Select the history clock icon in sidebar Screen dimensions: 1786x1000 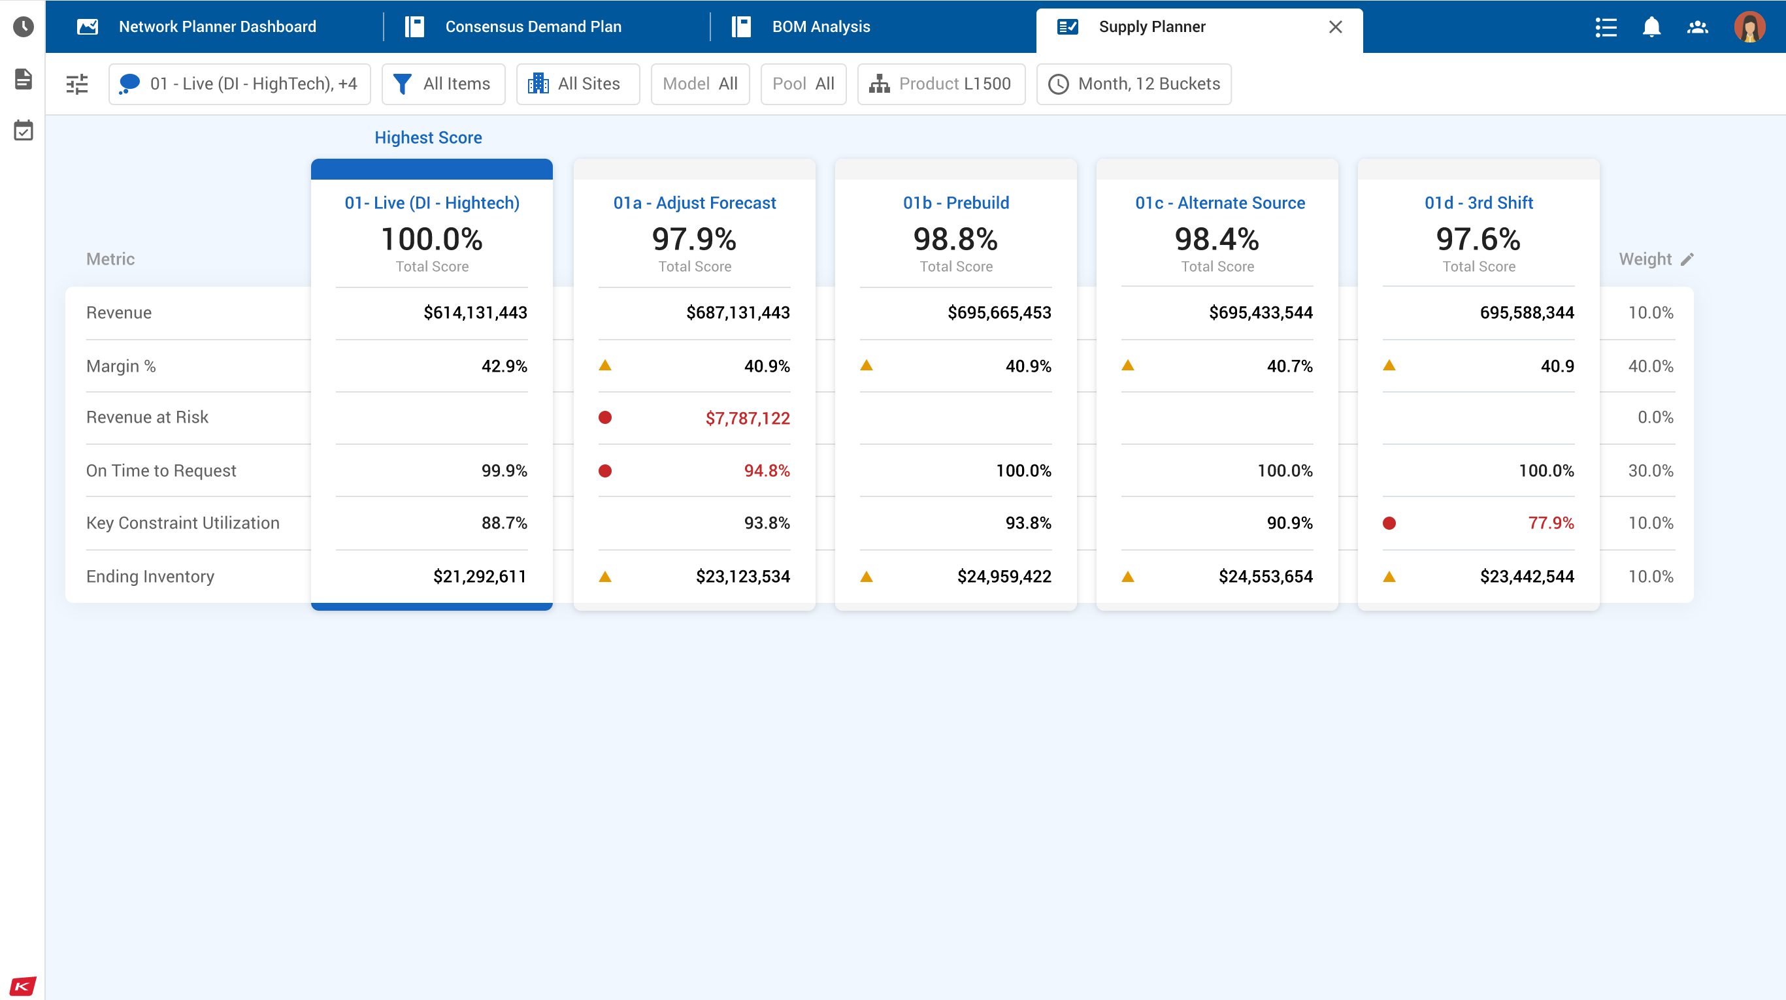(23, 27)
